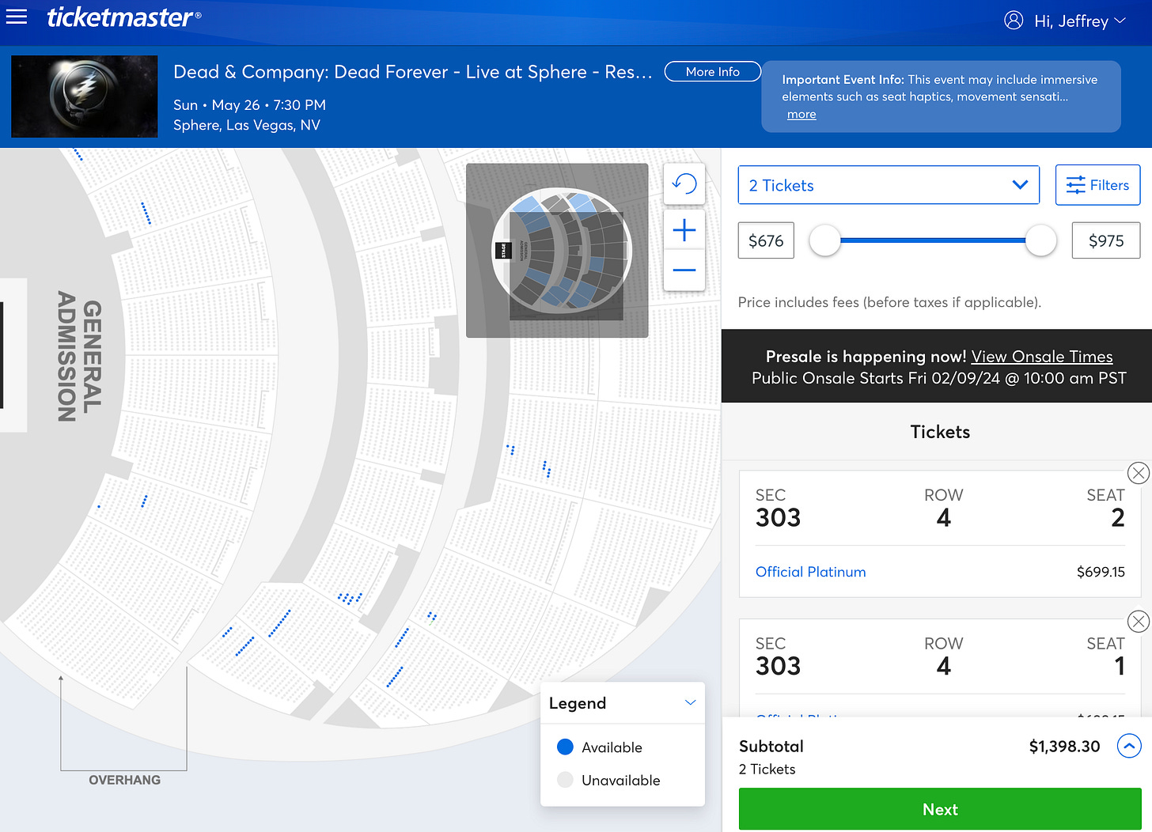Open the user account profile icon
This screenshot has width=1152, height=832.
coord(1014,21)
